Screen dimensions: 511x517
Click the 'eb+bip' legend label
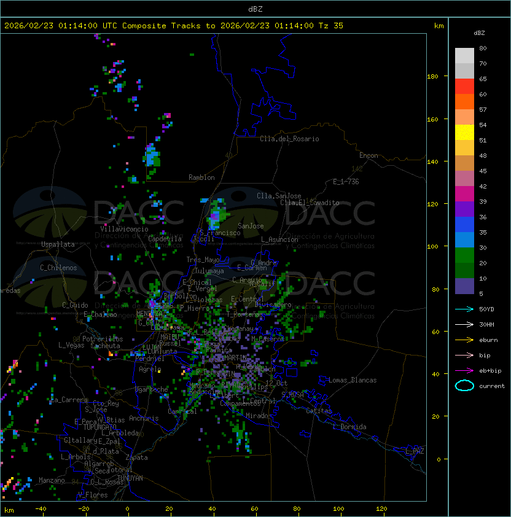point(490,371)
